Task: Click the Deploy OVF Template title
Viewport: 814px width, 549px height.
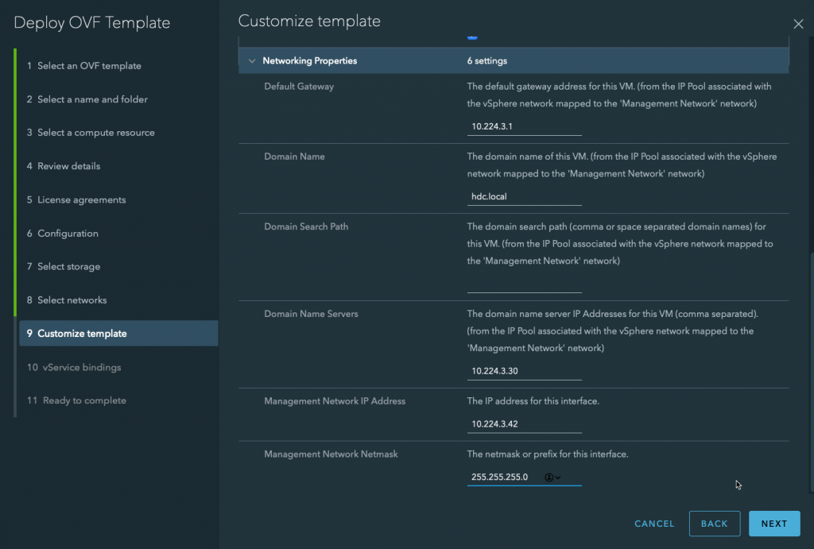Action: pyautogui.click(x=92, y=23)
